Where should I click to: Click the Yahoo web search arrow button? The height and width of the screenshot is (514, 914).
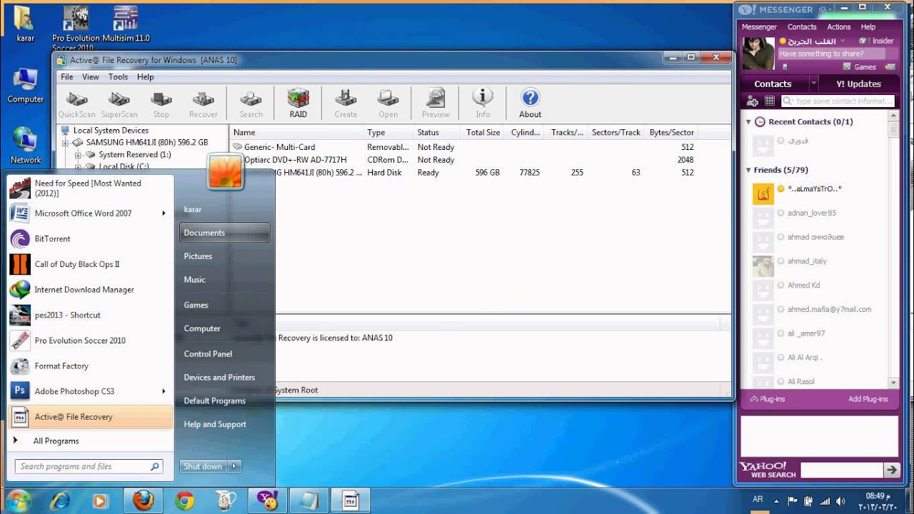point(891,470)
